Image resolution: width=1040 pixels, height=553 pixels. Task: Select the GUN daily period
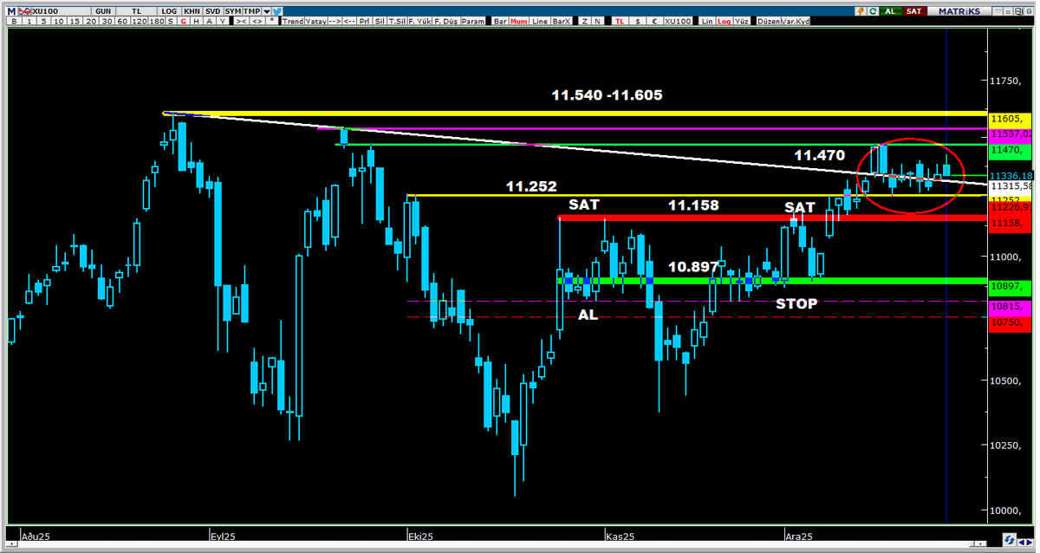coord(103,11)
